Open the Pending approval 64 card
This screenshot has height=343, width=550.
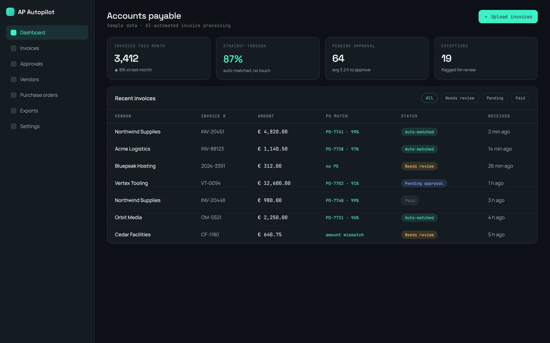[x=377, y=58]
